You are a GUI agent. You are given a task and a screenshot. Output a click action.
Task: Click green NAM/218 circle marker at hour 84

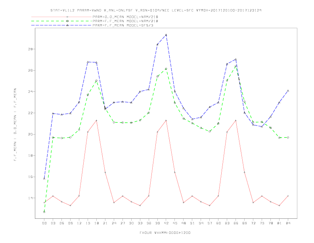point(288,137)
